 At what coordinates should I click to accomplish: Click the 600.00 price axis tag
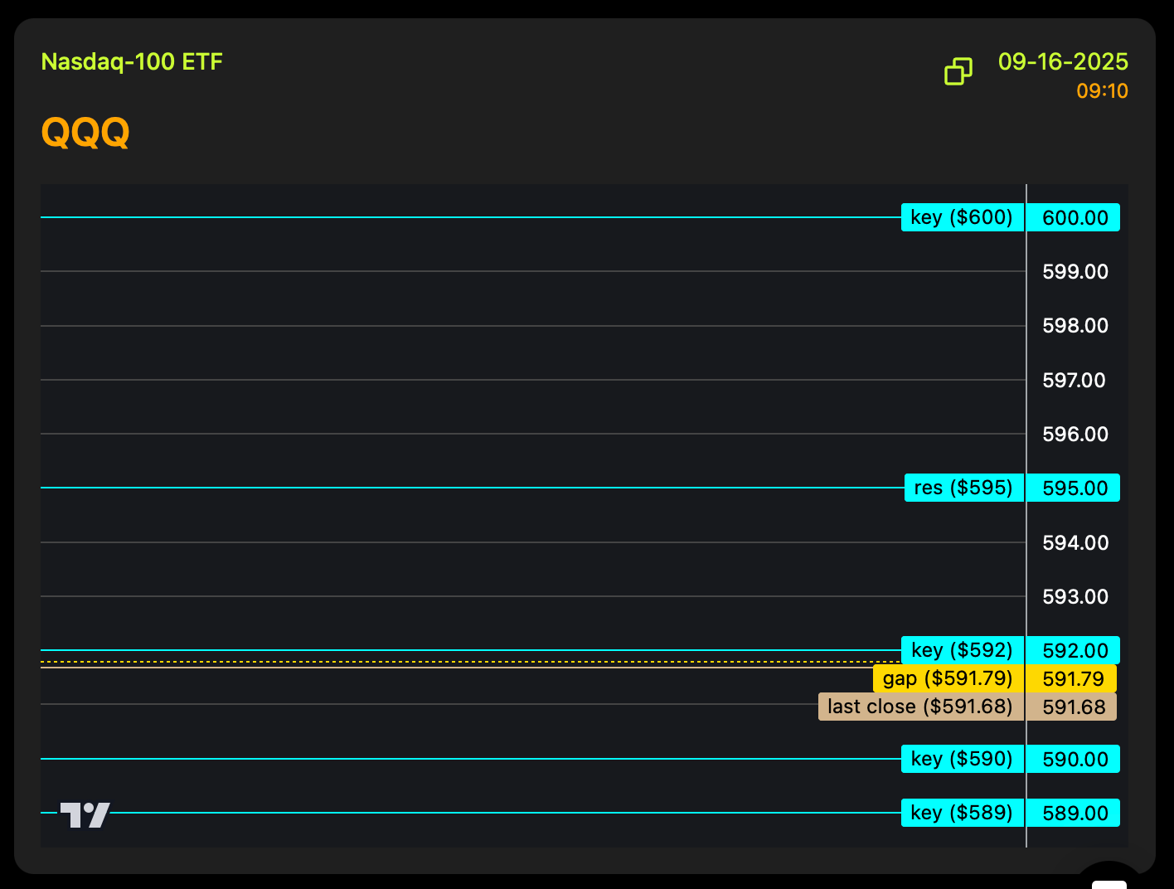click(1074, 217)
